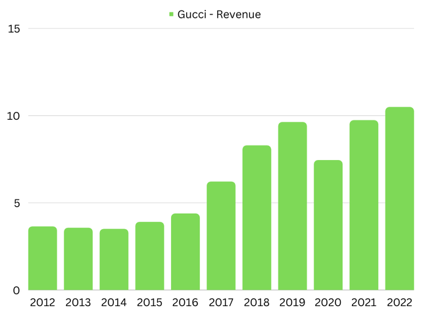Select the 2016 revenue bar

[186, 251]
